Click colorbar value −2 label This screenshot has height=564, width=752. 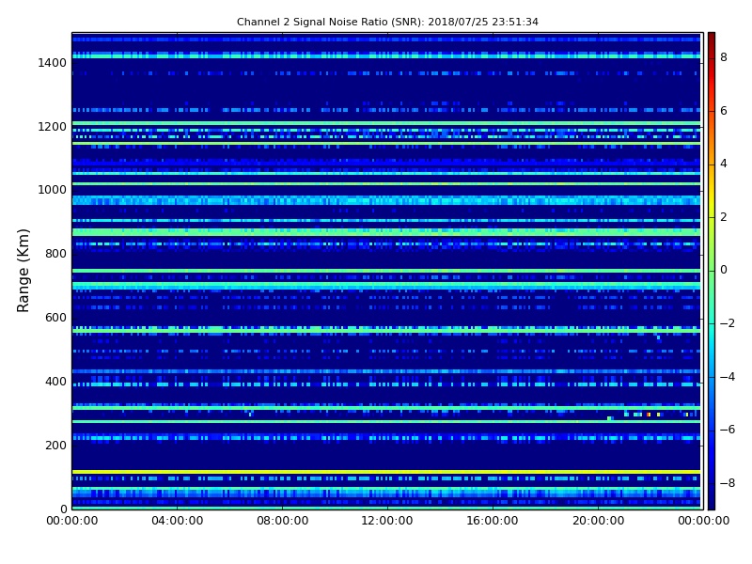[728, 323]
